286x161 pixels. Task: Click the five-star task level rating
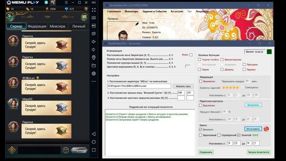231,88
